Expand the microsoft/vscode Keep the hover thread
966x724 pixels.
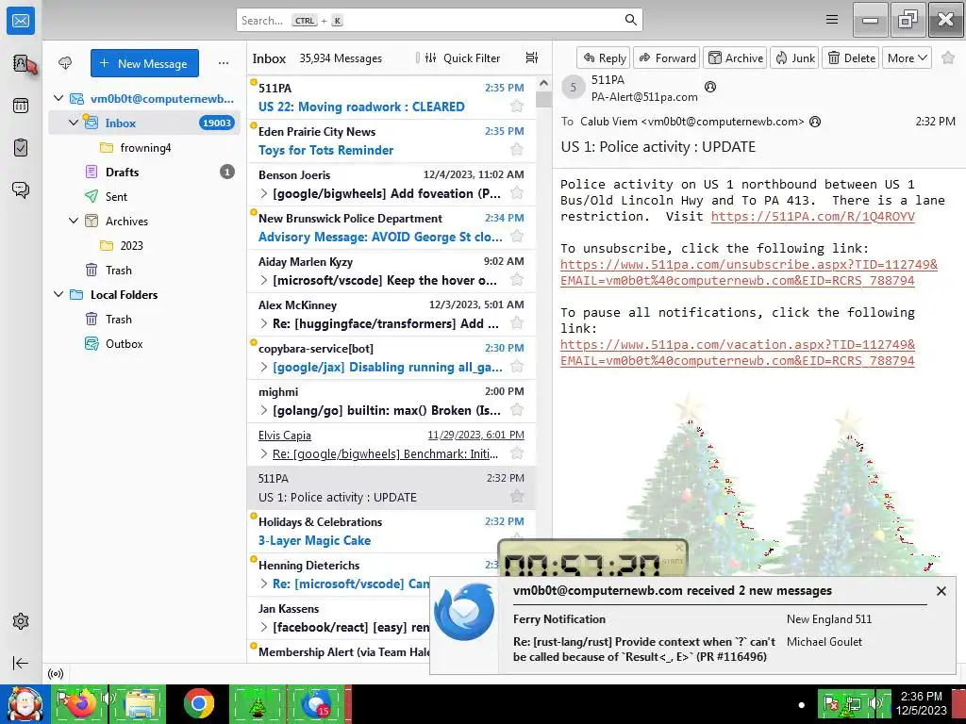[x=264, y=280]
